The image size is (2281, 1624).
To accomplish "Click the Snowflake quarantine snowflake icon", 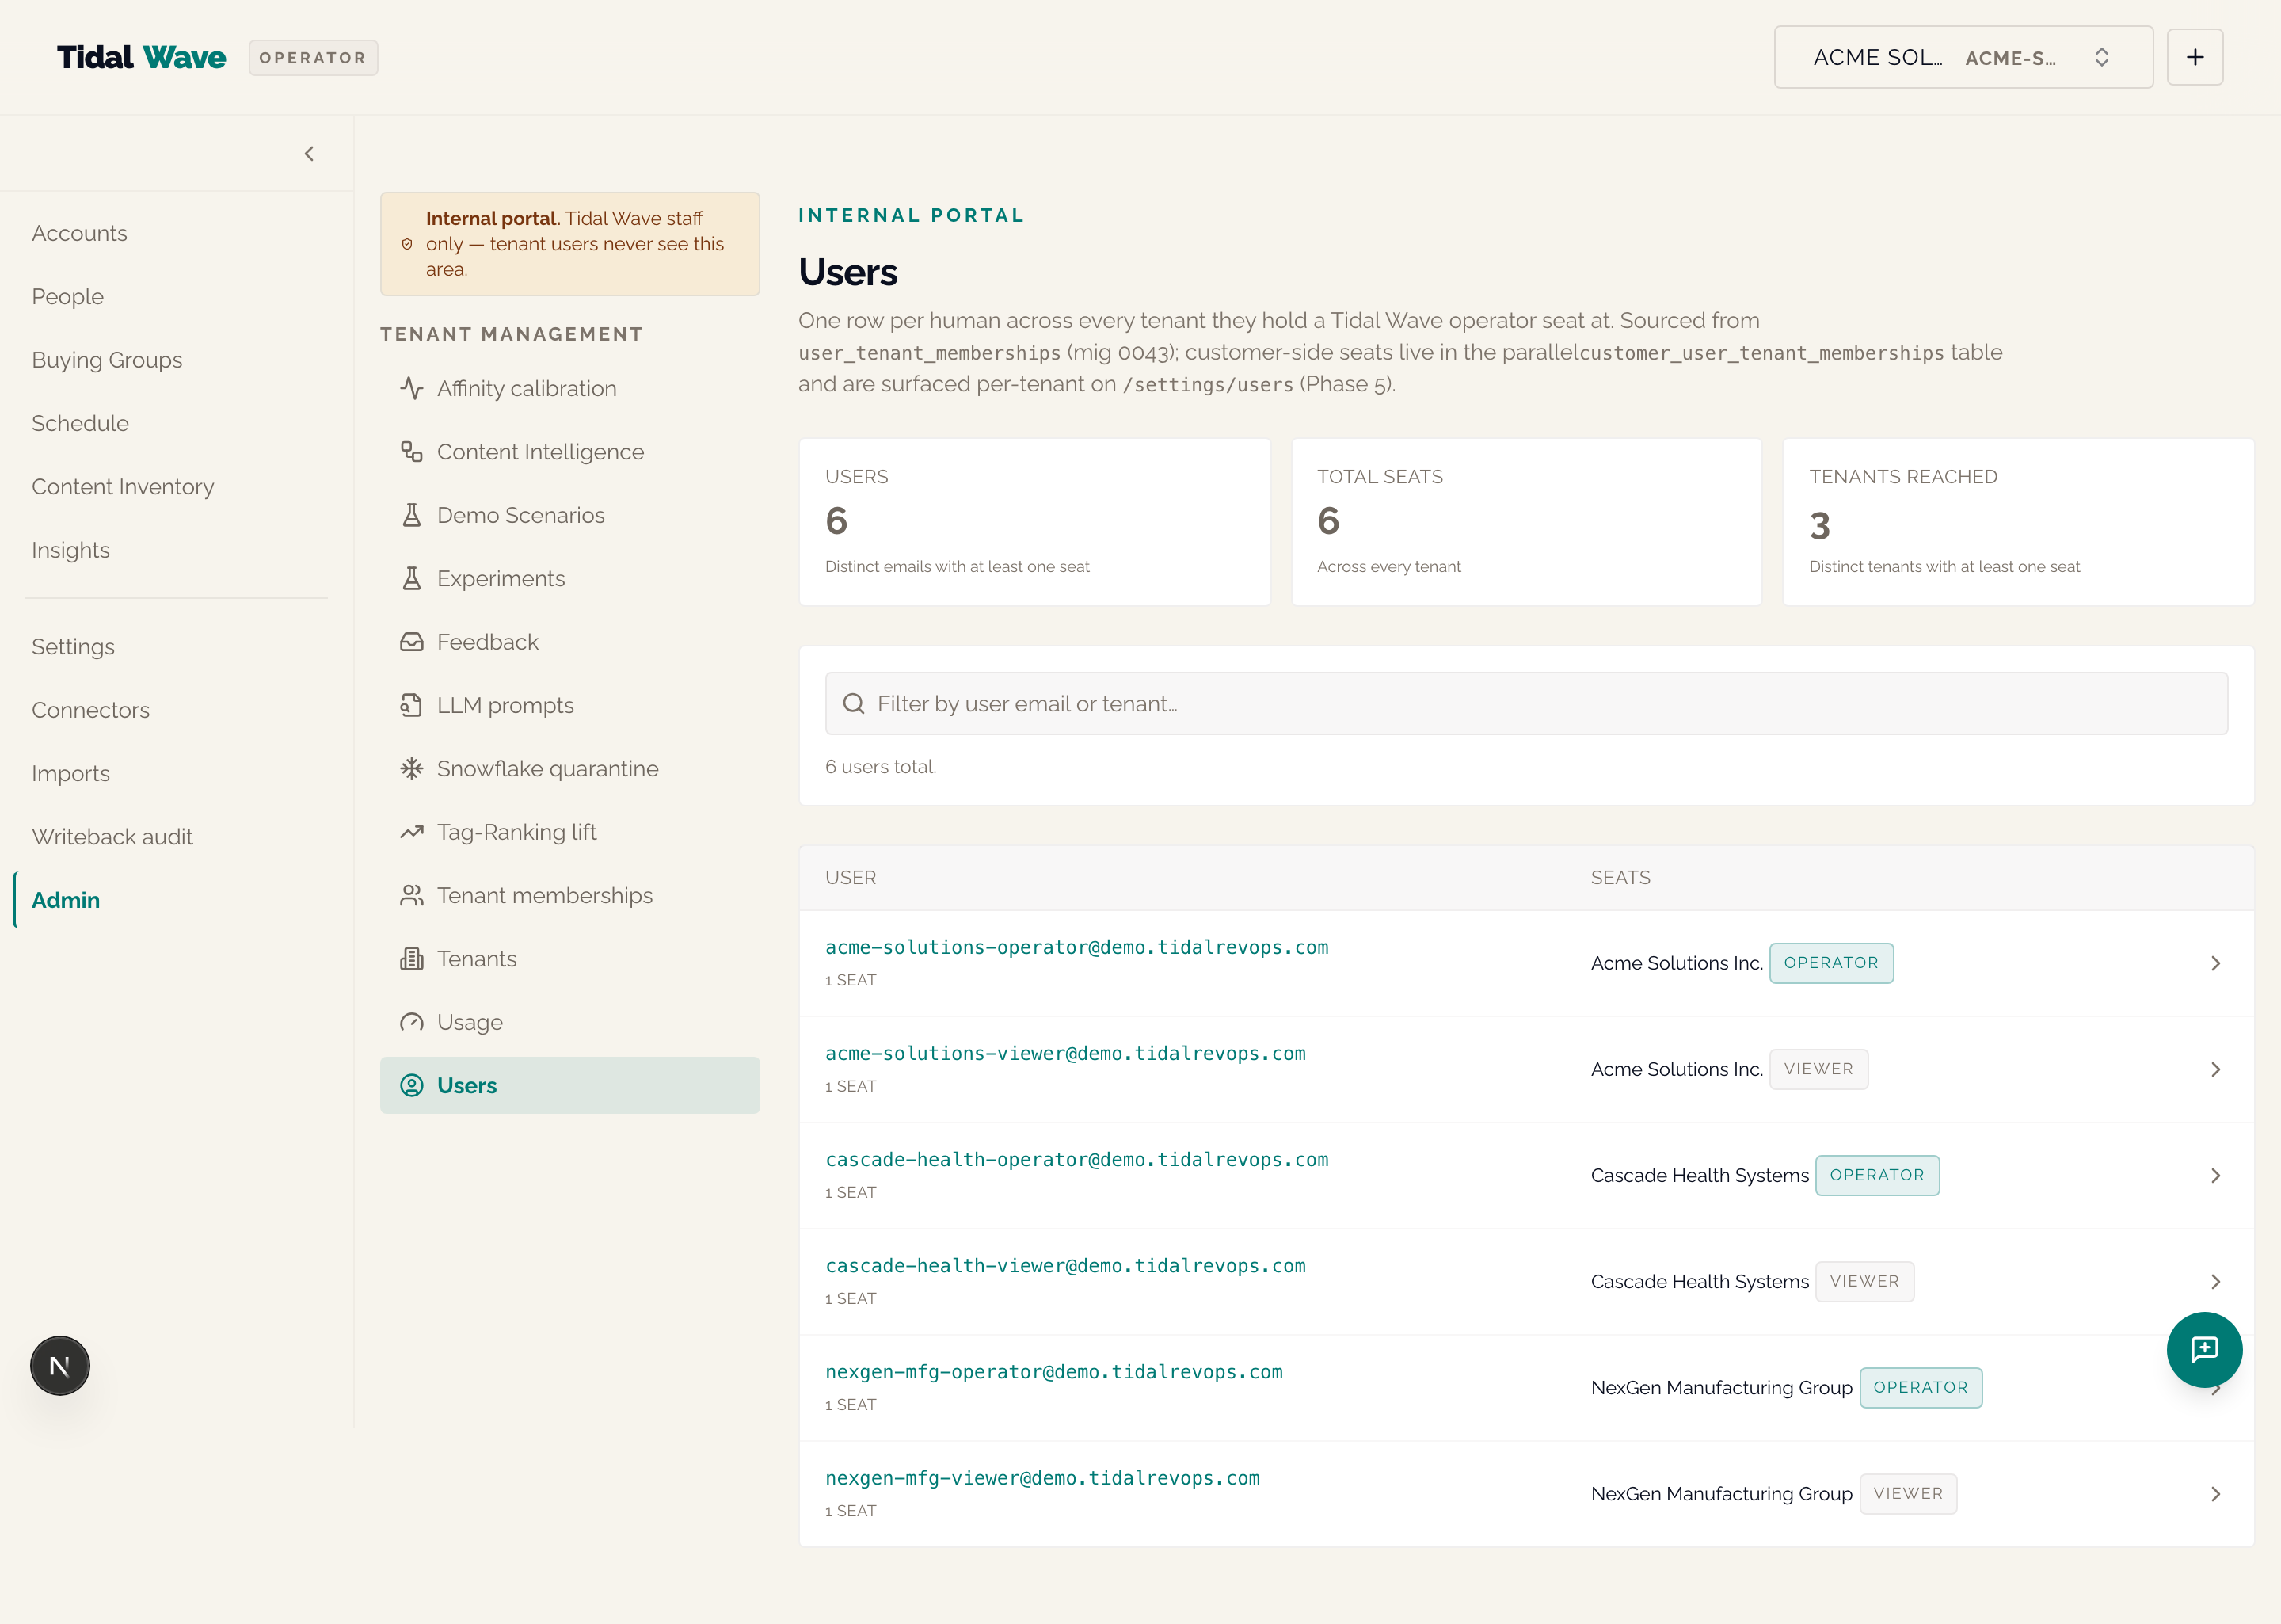I will tap(412, 768).
